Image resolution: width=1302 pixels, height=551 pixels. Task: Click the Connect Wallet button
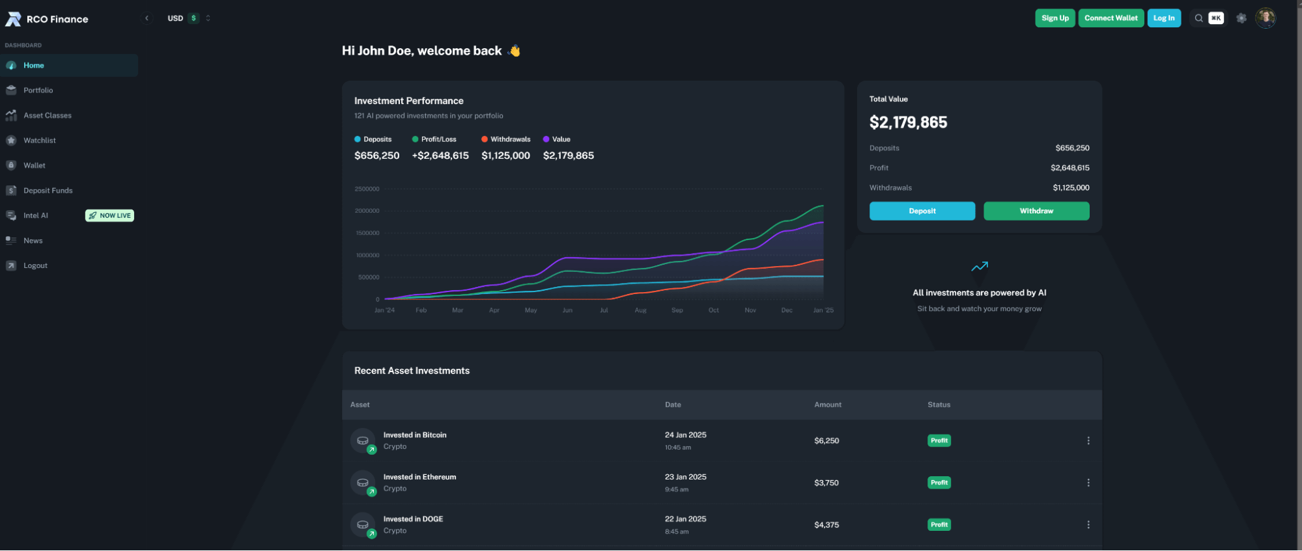click(x=1111, y=18)
